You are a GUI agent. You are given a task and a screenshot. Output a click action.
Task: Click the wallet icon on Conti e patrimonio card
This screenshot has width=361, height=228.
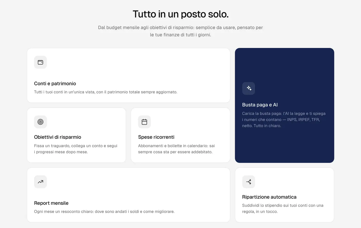pos(40,62)
